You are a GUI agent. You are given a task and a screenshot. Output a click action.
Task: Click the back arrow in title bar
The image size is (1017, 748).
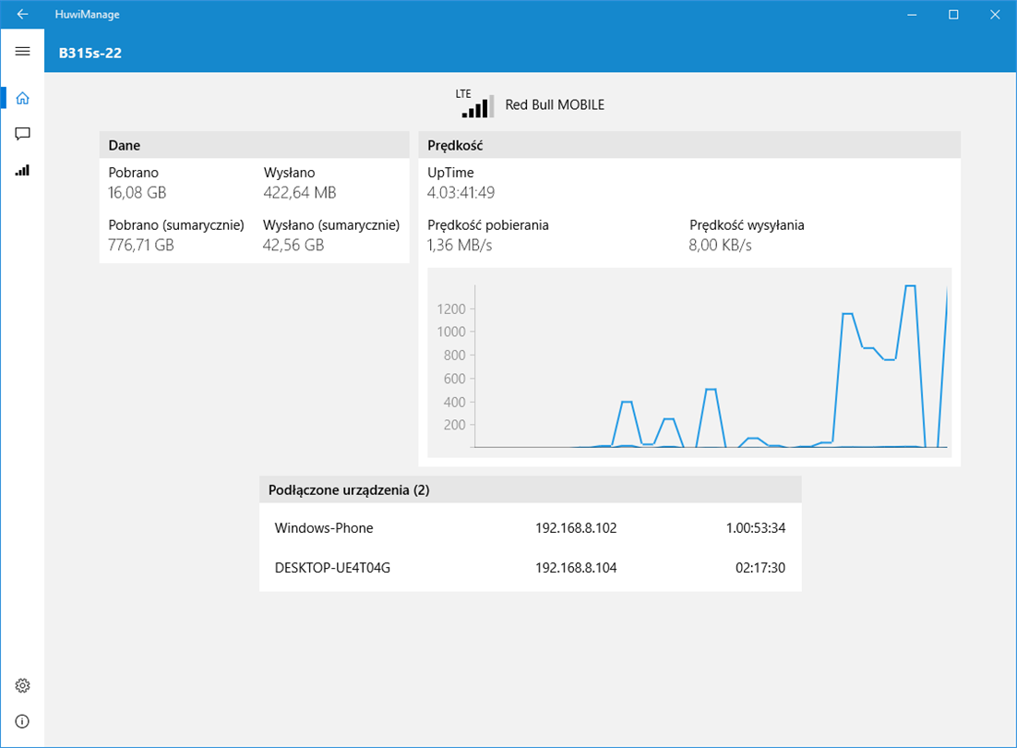pyautogui.click(x=22, y=14)
